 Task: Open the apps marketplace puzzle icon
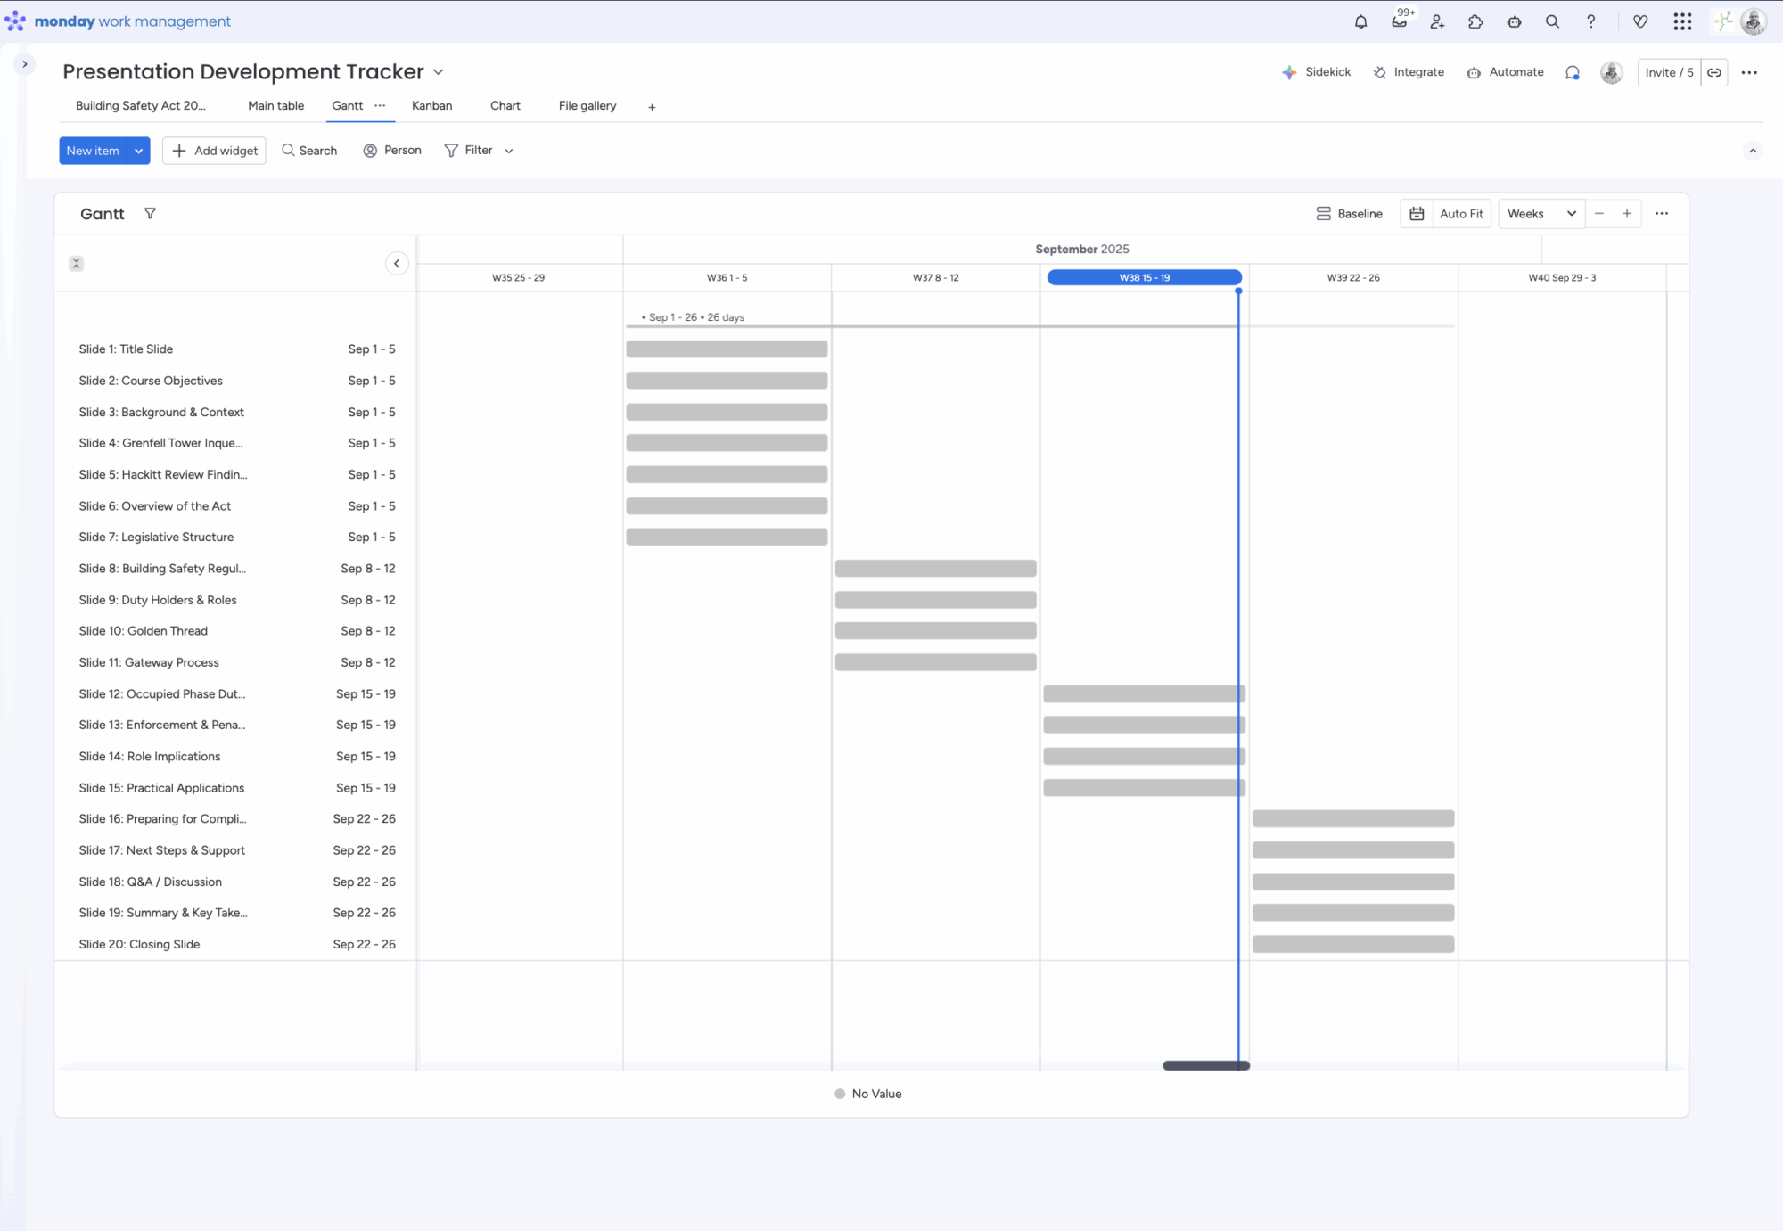(x=1475, y=22)
